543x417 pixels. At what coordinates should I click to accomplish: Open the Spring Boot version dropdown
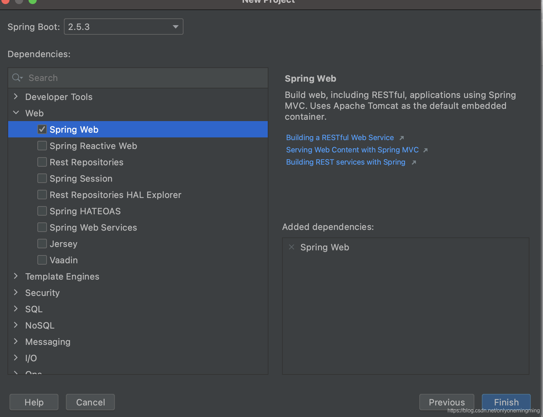[x=124, y=27]
